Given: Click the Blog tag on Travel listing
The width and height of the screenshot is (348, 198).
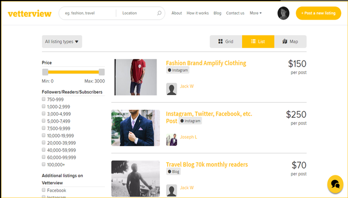Looking at the screenshot, I should (x=174, y=171).
